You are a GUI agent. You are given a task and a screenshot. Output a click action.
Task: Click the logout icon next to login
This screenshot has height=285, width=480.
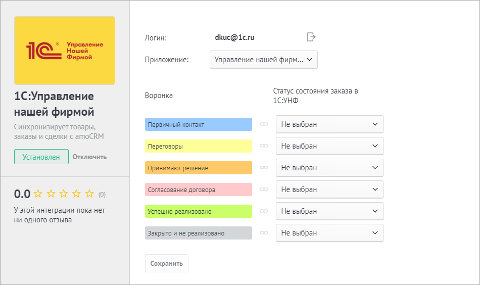pos(311,37)
